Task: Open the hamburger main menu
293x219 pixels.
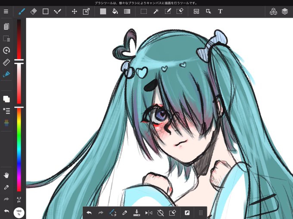Action: click(x=6, y=11)
